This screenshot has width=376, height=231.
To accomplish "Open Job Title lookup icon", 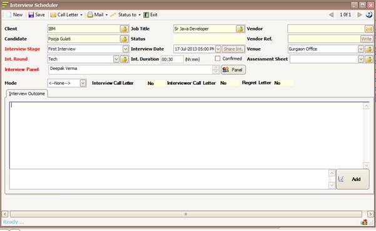I will 240,29.
